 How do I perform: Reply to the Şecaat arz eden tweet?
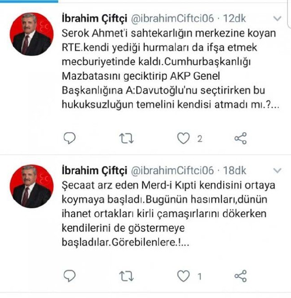click(70, 276)
